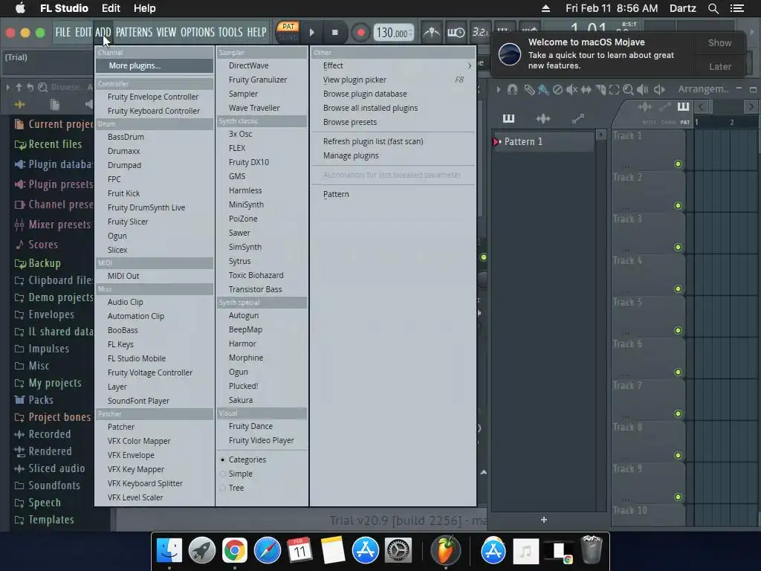The height and width of the screenshot is (571, 761).
Task: Open System Preferences from the dock
Action: pyautogui.click(x=398, y=551)
